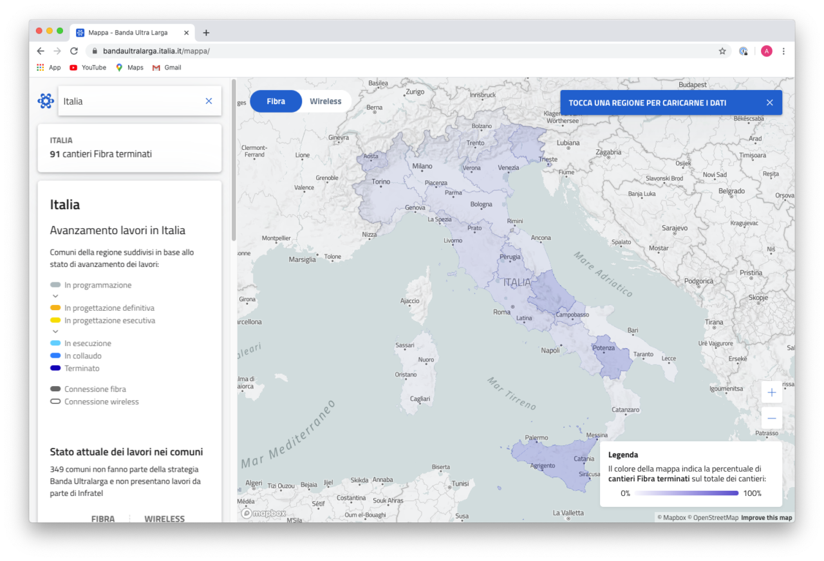The width and height of the screenshot is (824, 561).
Task: Zoom in on the map
Action: point(771,392)
